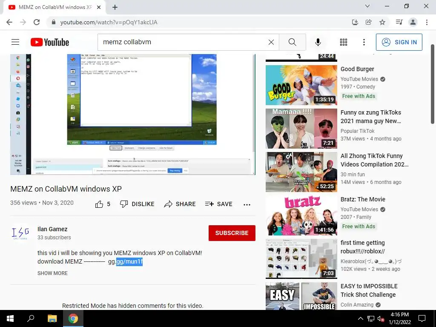Click install app icon in address bar
The image size is (436, 327).
(x=355, y=22)
